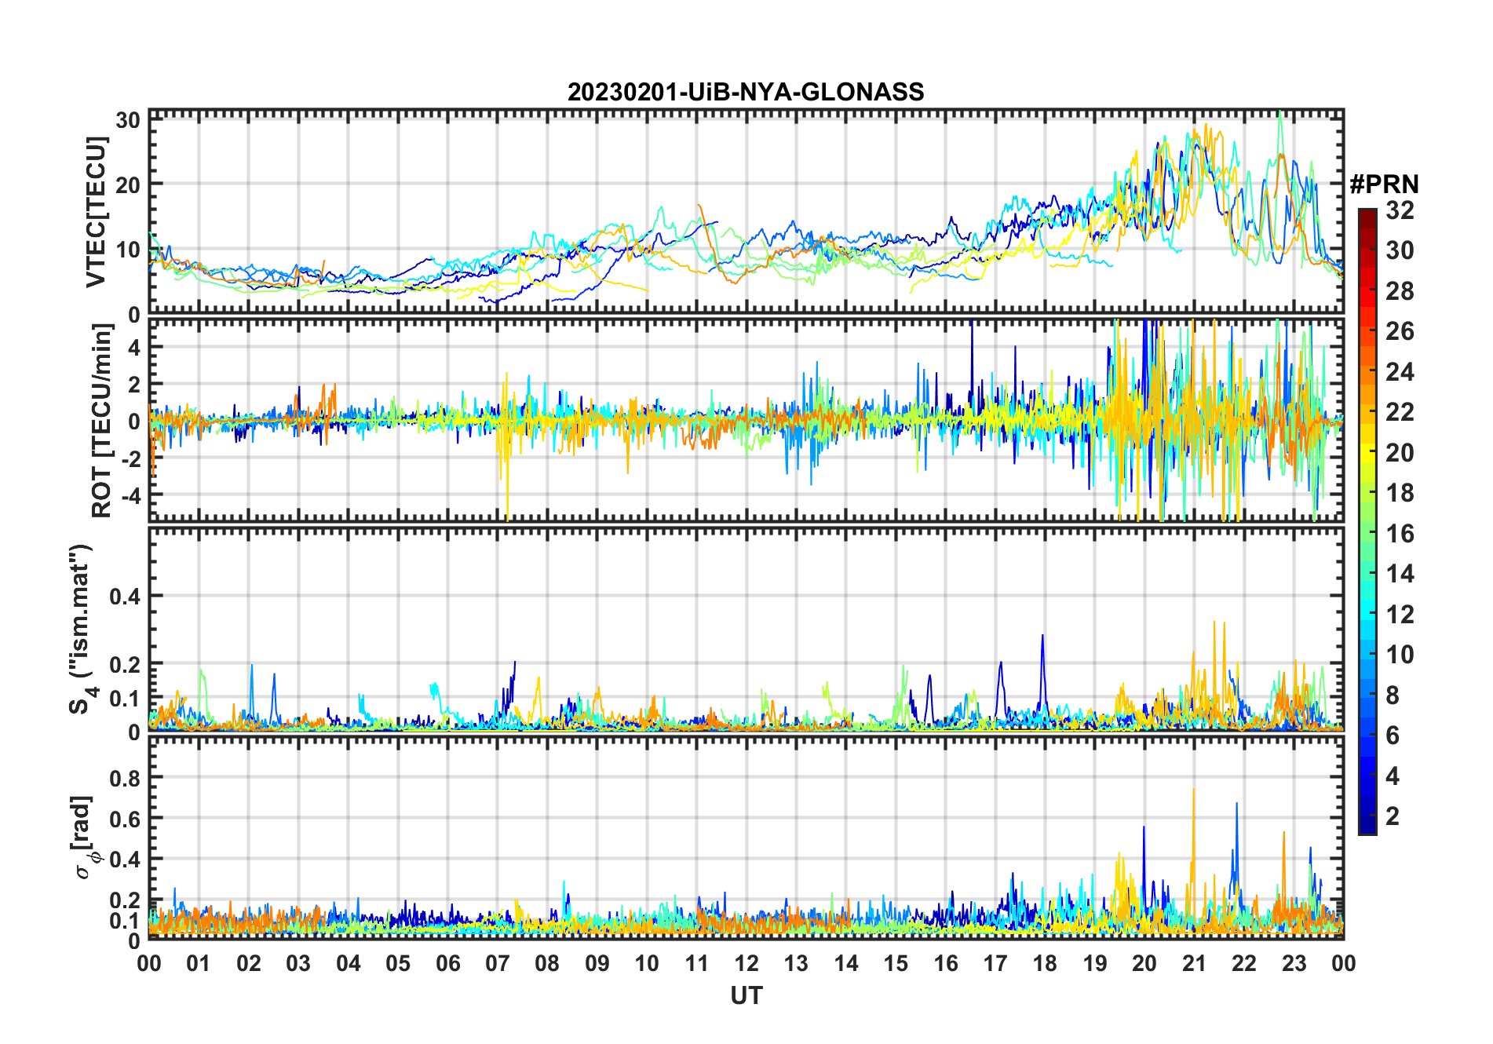Screen dimensions: 1493x1044
Task: Click x-axis tick label 11
Action: (x=697, y=963)
